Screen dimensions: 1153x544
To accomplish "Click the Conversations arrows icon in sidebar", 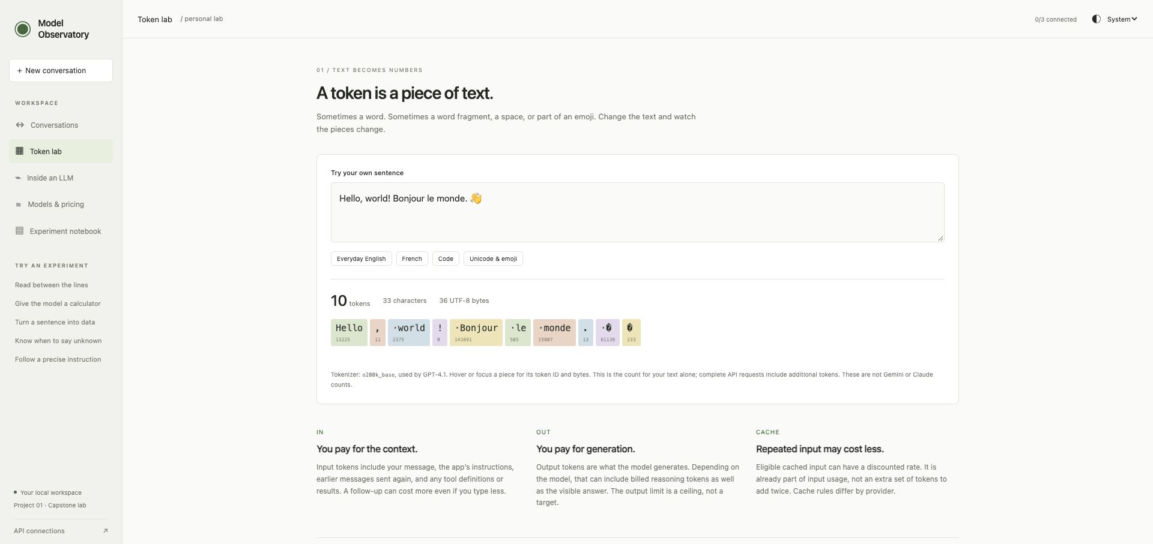I will tap(20, 125).
